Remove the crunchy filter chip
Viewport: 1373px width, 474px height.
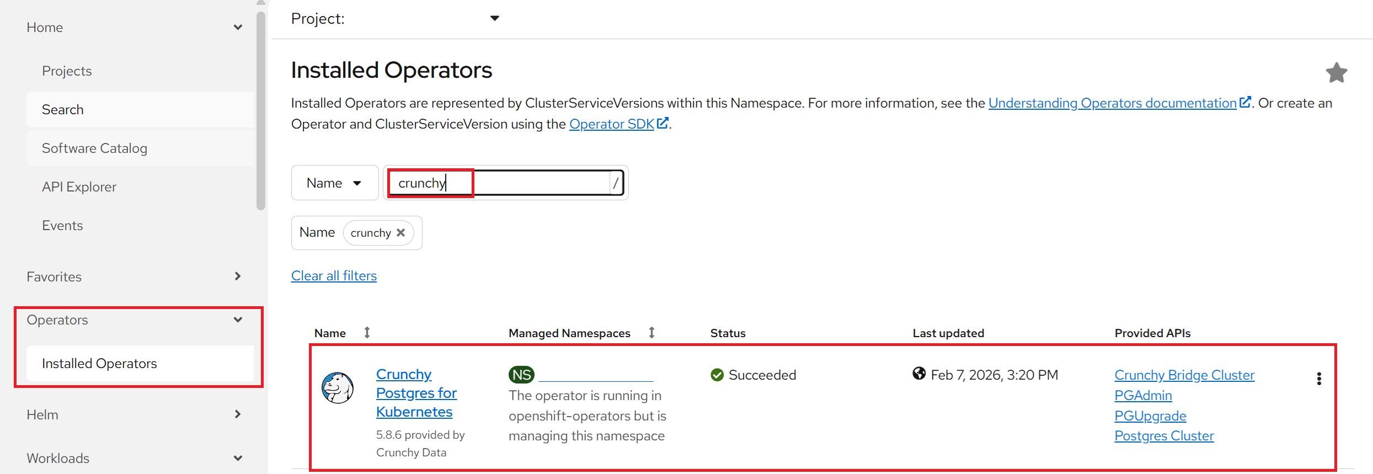(x=401, y=233)
